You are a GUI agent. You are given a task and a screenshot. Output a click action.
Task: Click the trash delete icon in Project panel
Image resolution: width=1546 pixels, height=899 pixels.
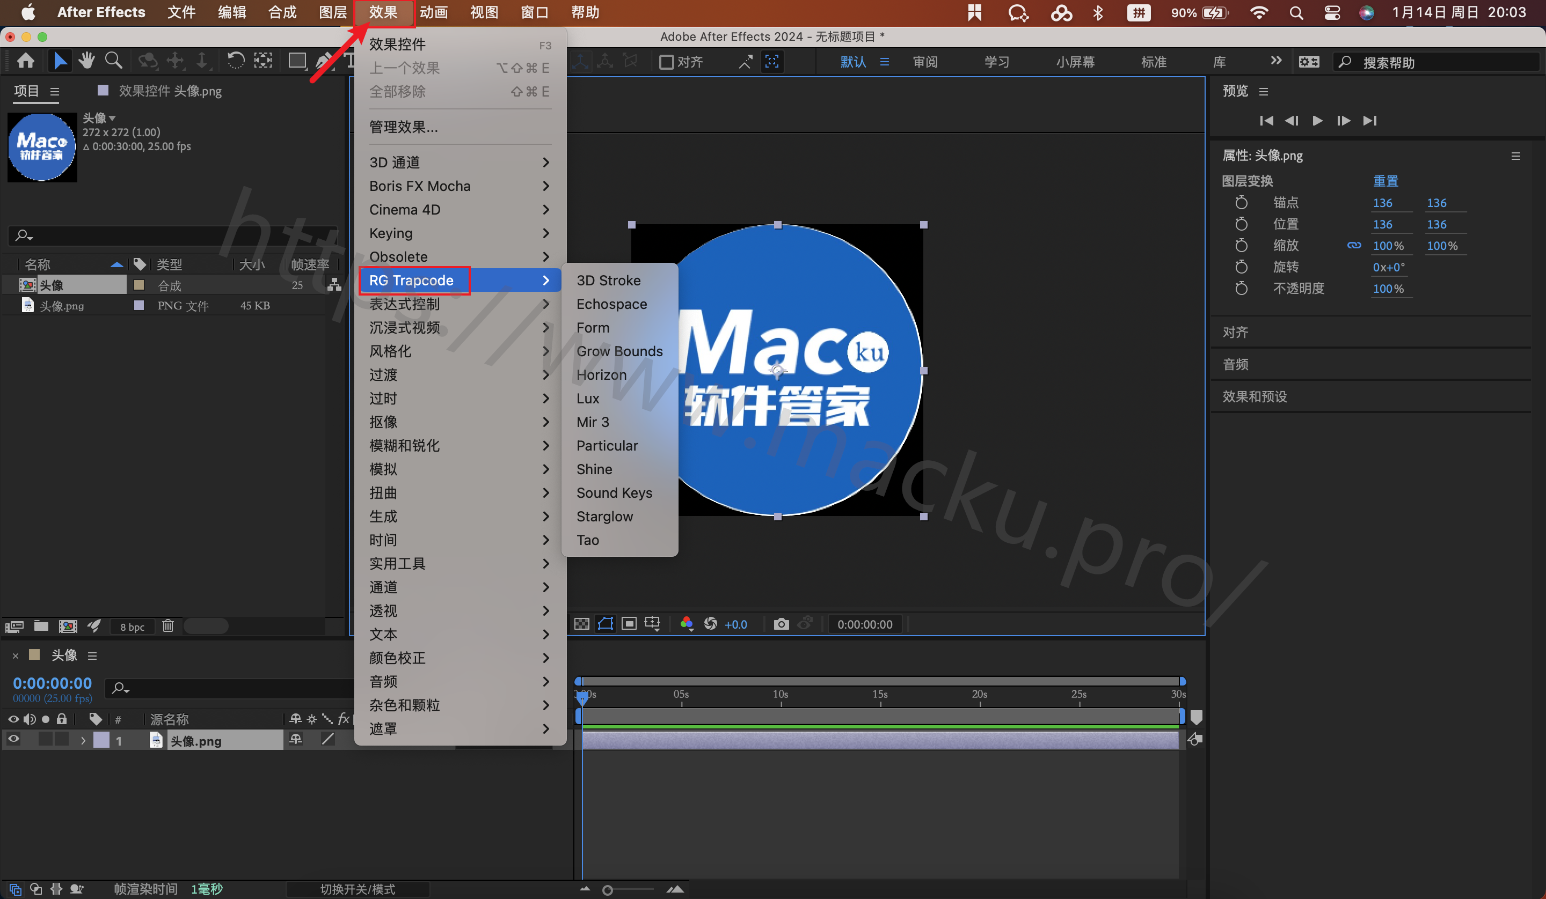coord(168,626)
